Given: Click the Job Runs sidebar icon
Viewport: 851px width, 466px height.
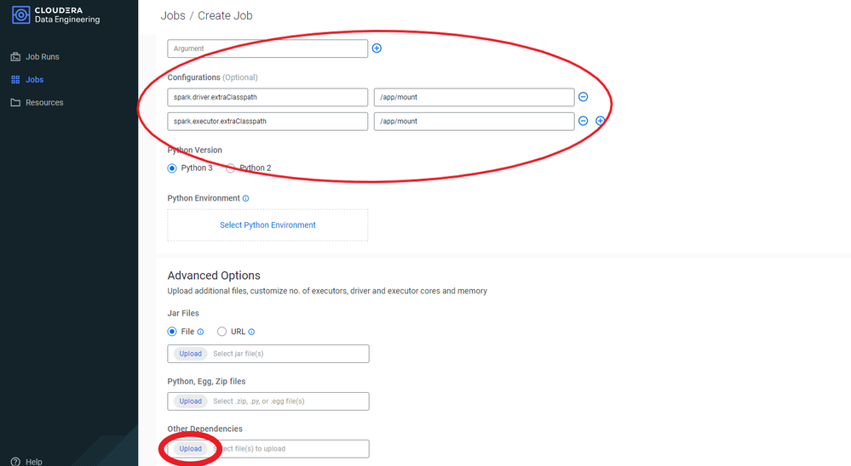Looking at the screenshot, I should coord(15,56).
